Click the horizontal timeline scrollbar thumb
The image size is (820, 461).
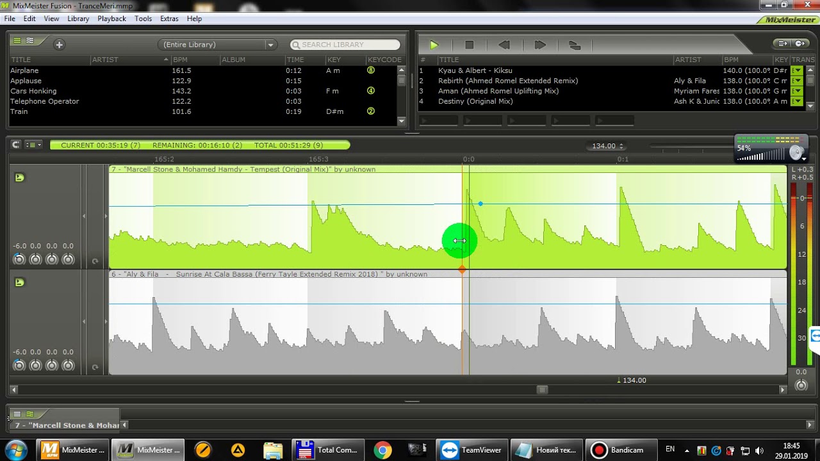point(542,389)
